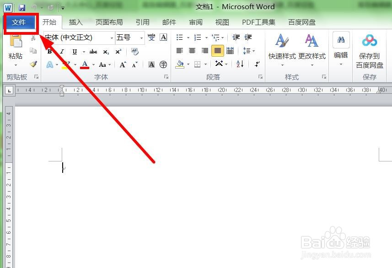Expand the font color arrow
The height and width of the screenshot is (268, 392).
(x=93, y=65)
